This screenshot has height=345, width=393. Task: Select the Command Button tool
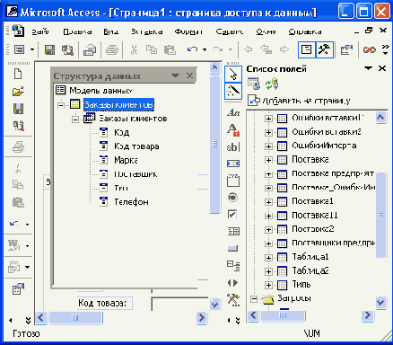coord(232,248)
